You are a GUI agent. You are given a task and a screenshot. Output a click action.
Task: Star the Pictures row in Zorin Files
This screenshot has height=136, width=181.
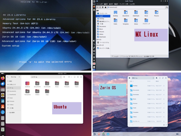coord(164,103)
